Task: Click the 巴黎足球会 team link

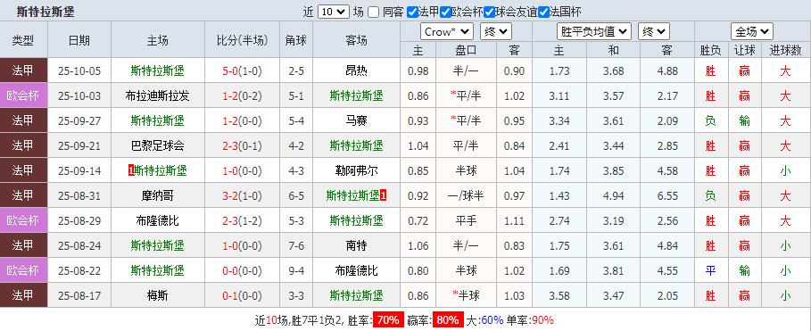Action: click(x=157, y=145)
